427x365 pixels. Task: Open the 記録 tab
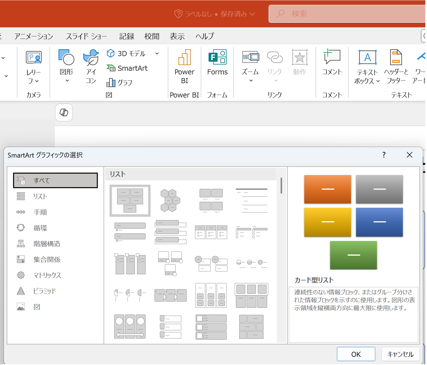127,36
